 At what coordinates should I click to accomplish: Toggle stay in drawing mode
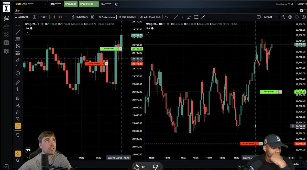click(18, 105)
